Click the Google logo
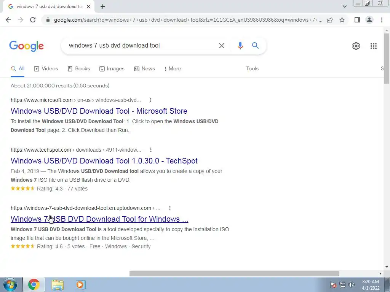390x292 pixels. (x=27, y=46)
